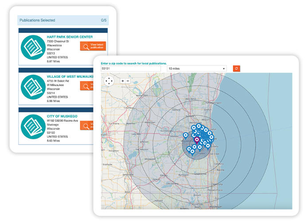Viewport: 308px width, 222px height.
Task: View latest publication for Village of West Milwaukee
Action: coord(86,86)
